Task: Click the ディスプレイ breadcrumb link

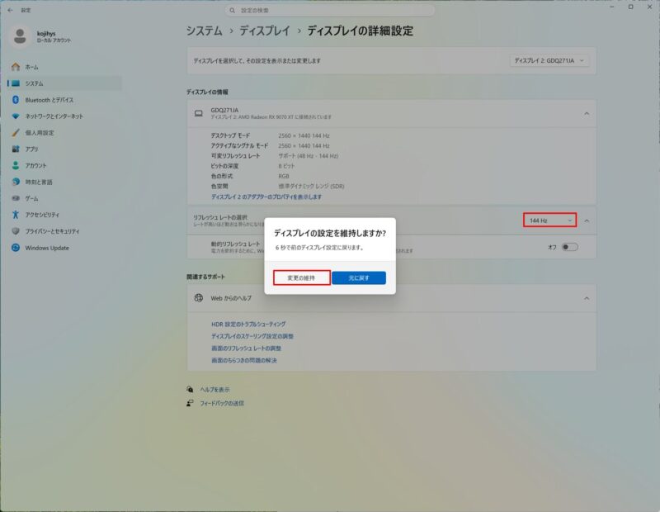Action: 265,31
